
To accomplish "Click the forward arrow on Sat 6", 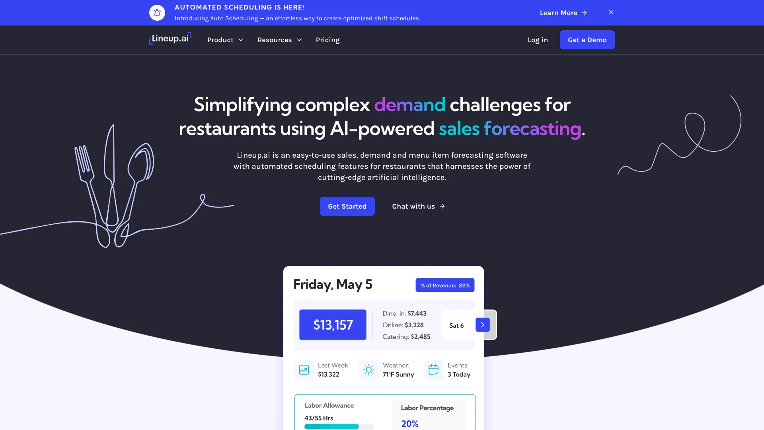I will 482,324.
